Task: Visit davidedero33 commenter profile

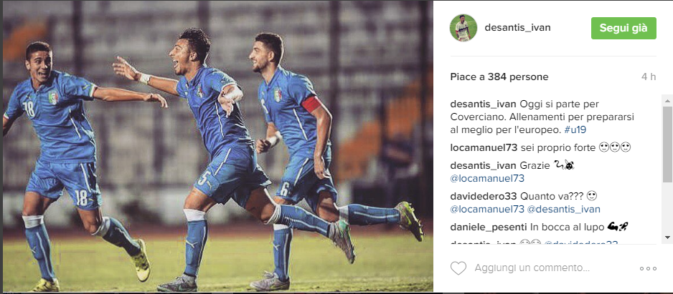Action: (x=484, y=197)
